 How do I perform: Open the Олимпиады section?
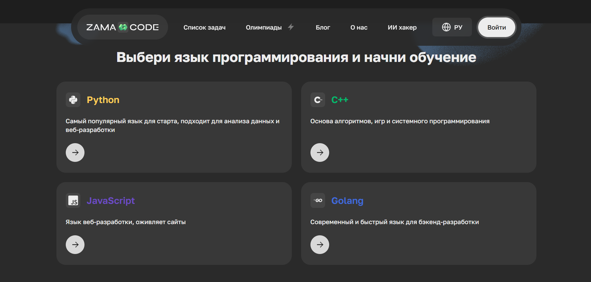tap(263, 27)
